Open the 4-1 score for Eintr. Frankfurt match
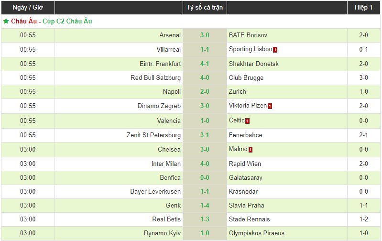The image size is (382, 241). pos(205,64)
